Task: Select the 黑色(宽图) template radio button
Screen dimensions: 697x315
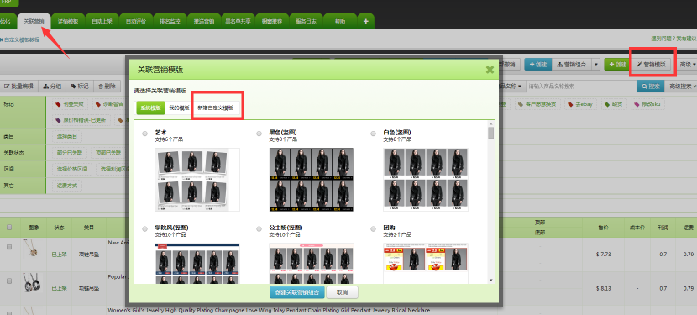Action: pos(259,134)
